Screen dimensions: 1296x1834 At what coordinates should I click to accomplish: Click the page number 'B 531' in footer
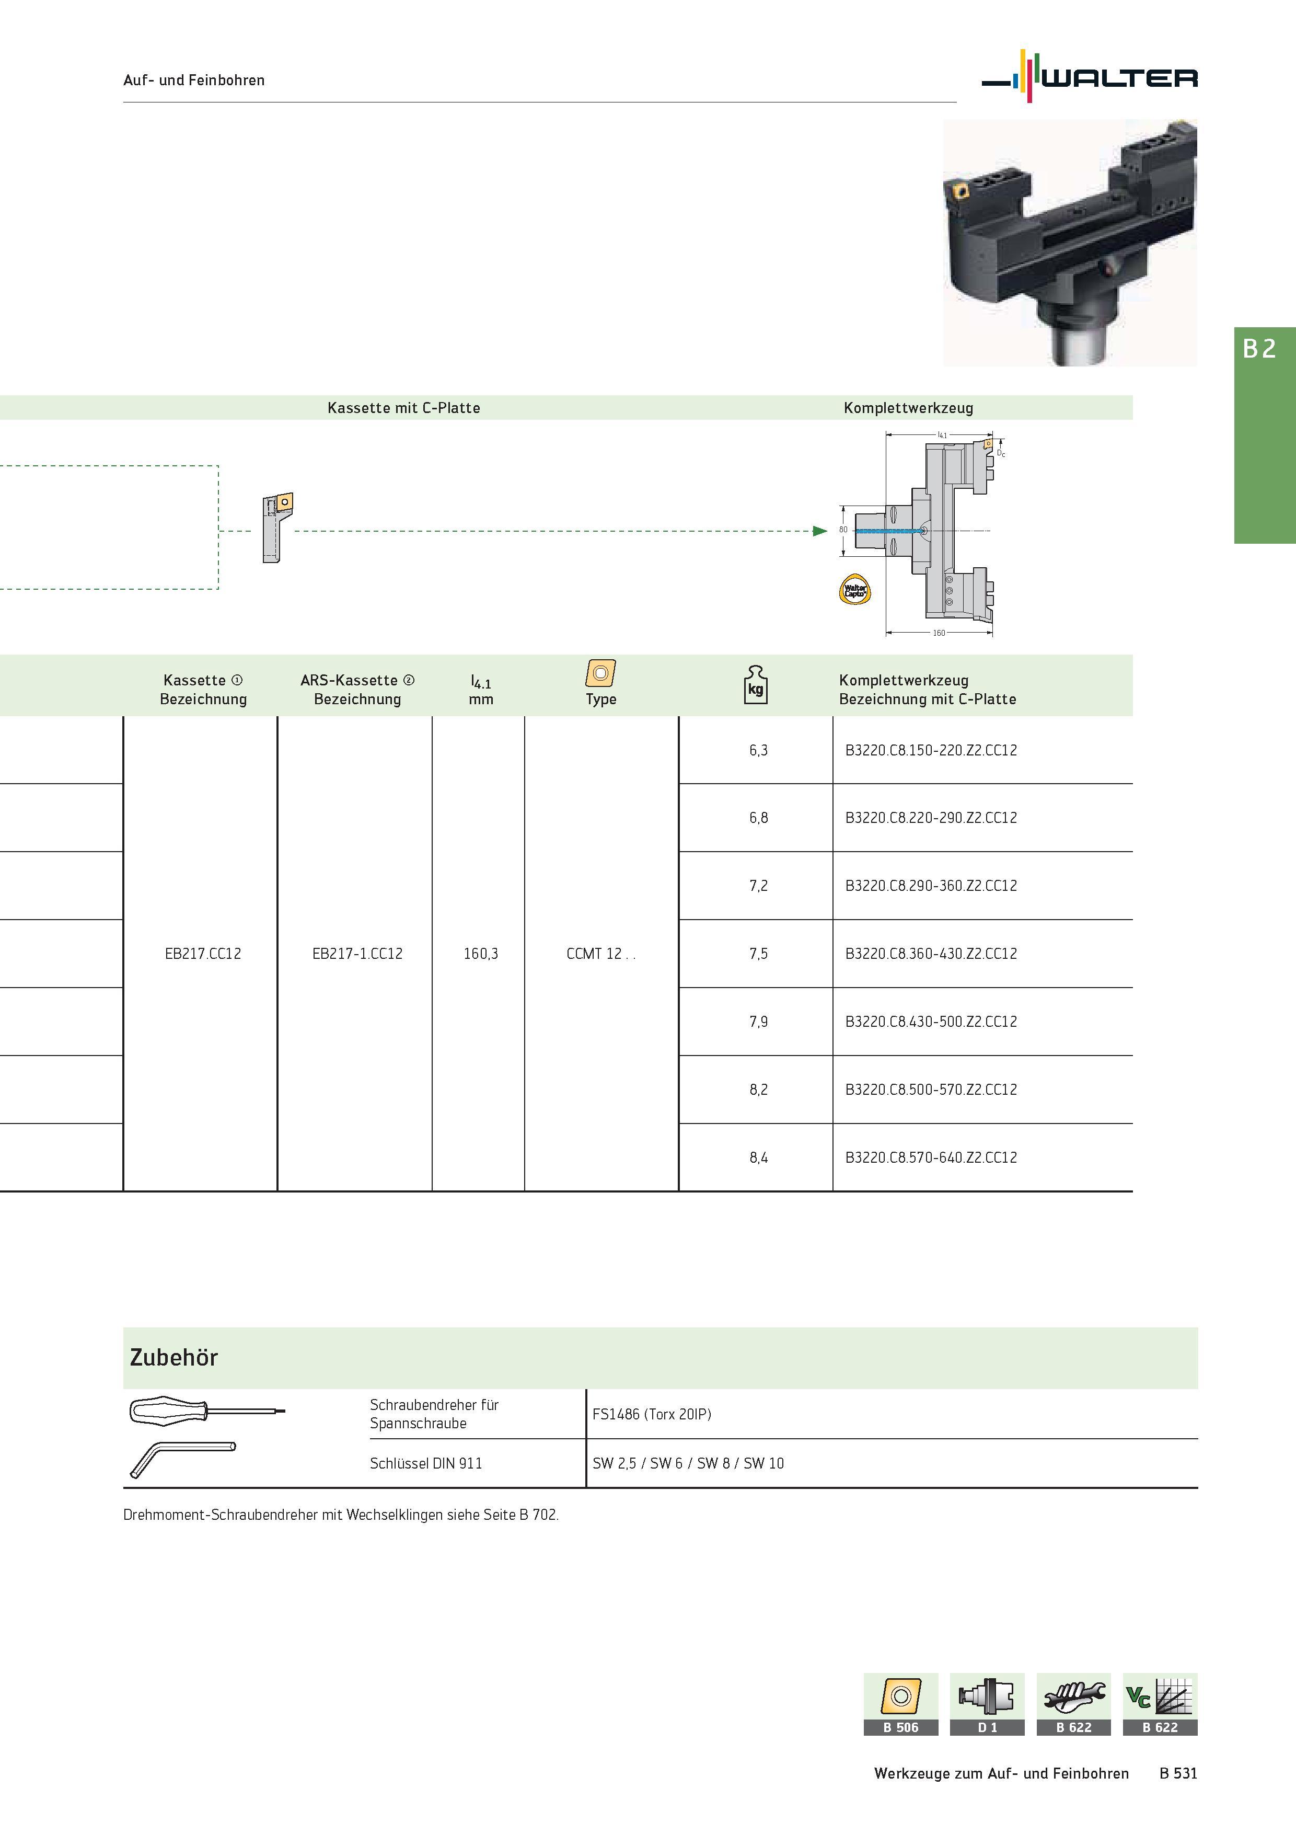[1178, 1773]
